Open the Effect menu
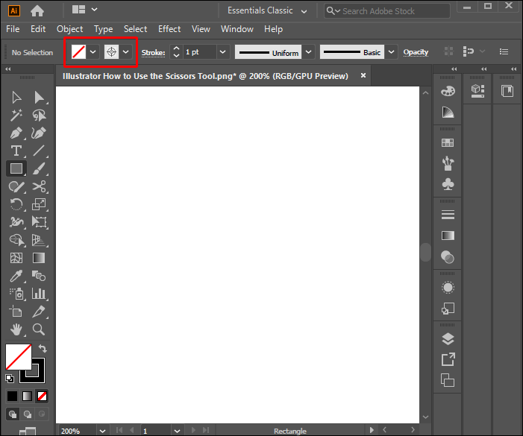The width and height of the screenshot is (523, 436). (169, 28)
